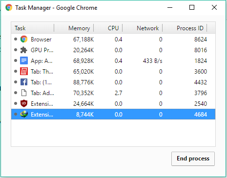Select the row using 88,776K memory
The height and width of the screenshot is (178, 227).
coord(113,82)
